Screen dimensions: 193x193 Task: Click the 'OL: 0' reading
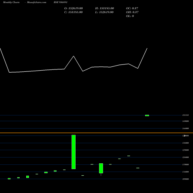pos(130,16)
